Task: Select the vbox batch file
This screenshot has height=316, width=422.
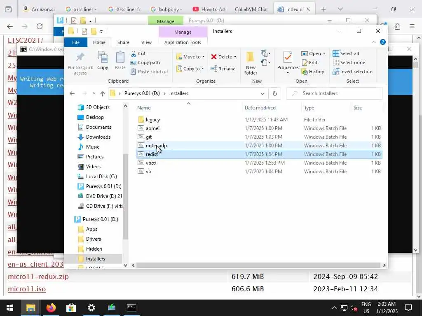Action: (151, 163)
